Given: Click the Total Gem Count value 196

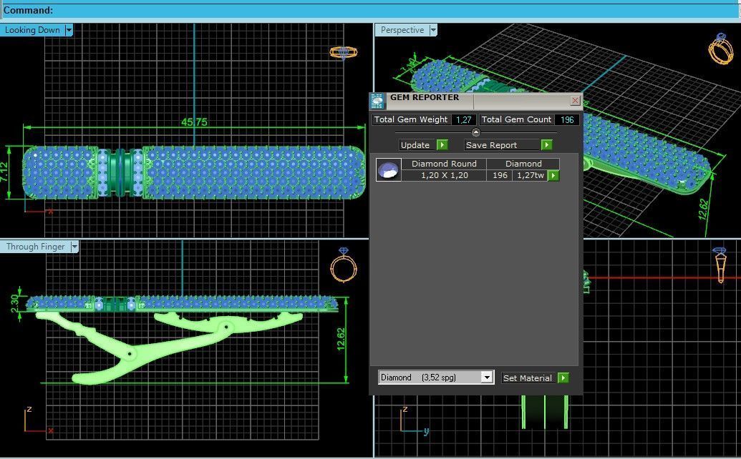Looking at the screenshot, I should tap(567, 120).
